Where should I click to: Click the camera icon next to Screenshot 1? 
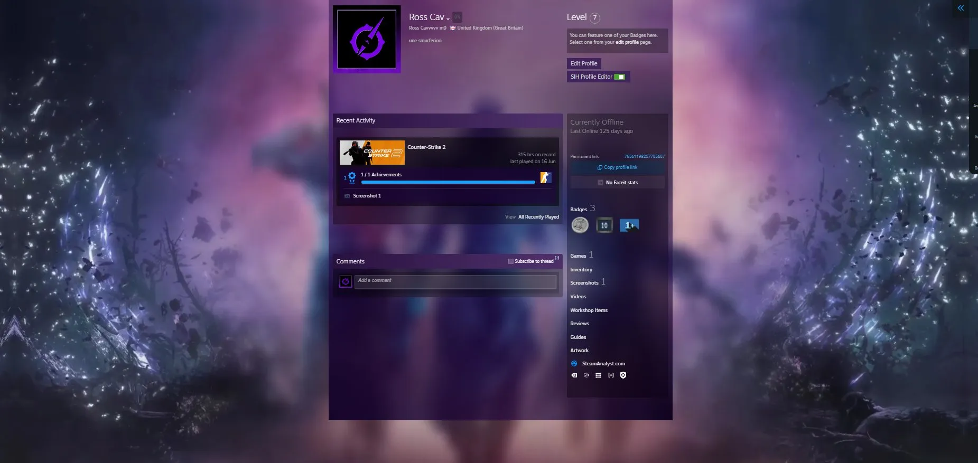click(x=347, y=196)
